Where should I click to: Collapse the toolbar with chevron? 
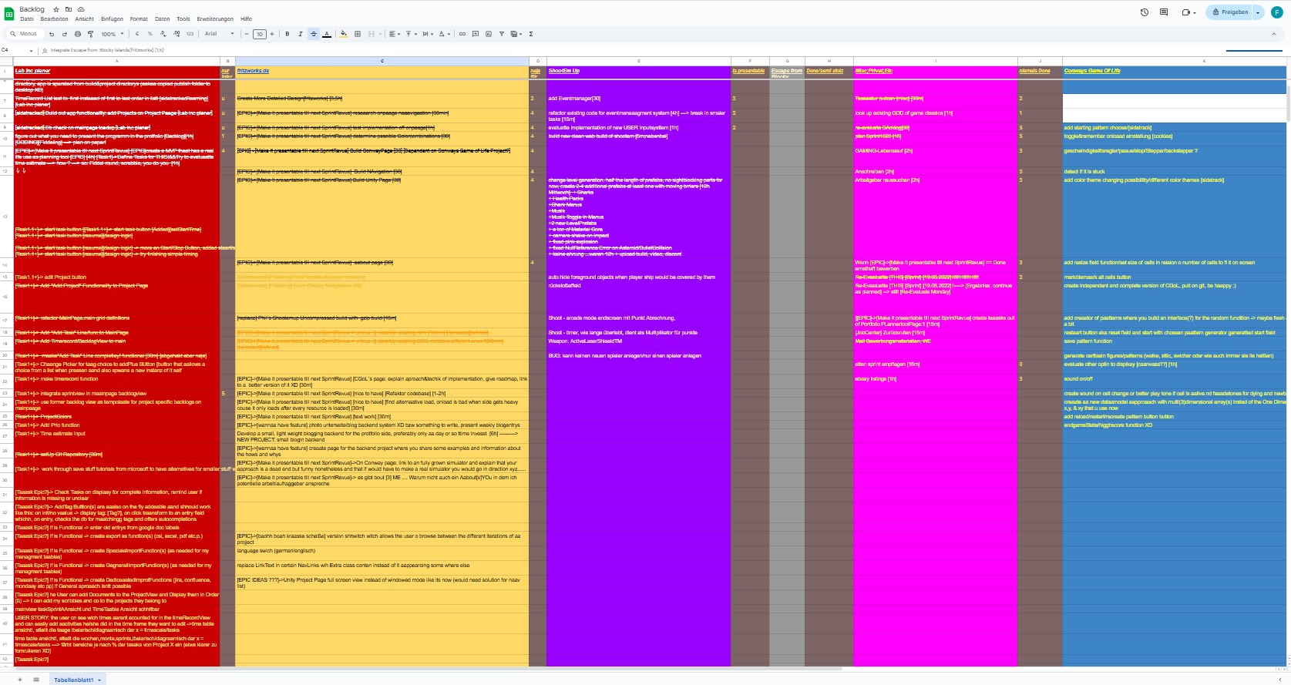click(x=1273, y=34)
